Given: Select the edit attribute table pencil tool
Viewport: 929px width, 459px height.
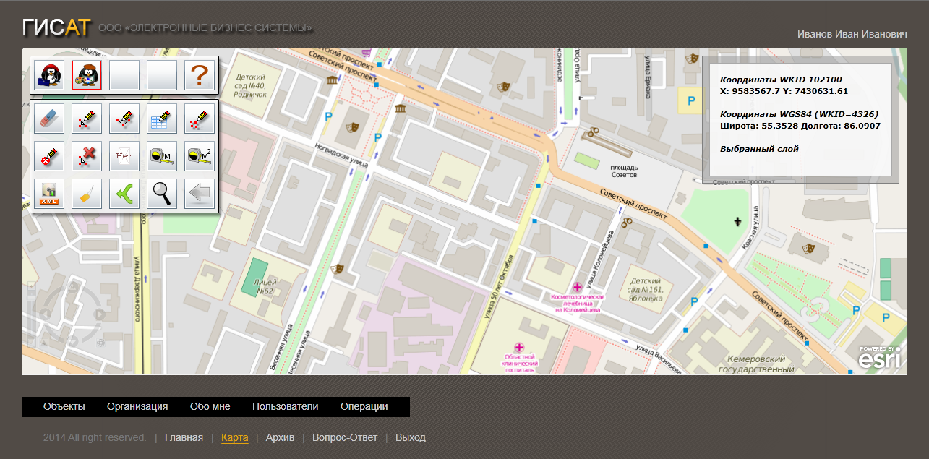Looking at the screenshot, I should [x=162, y=119].
